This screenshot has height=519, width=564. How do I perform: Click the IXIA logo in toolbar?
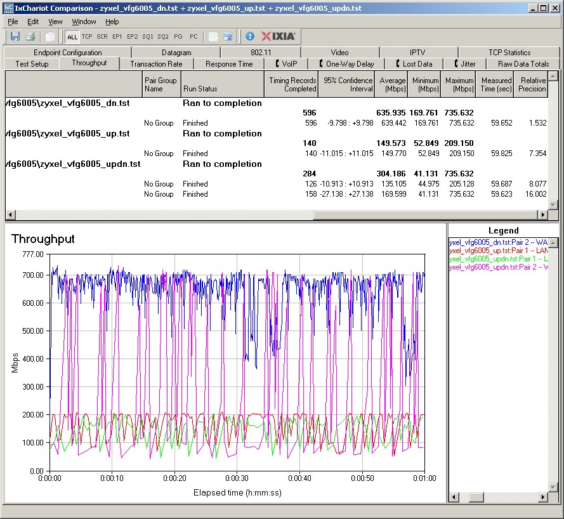[278, 36]
